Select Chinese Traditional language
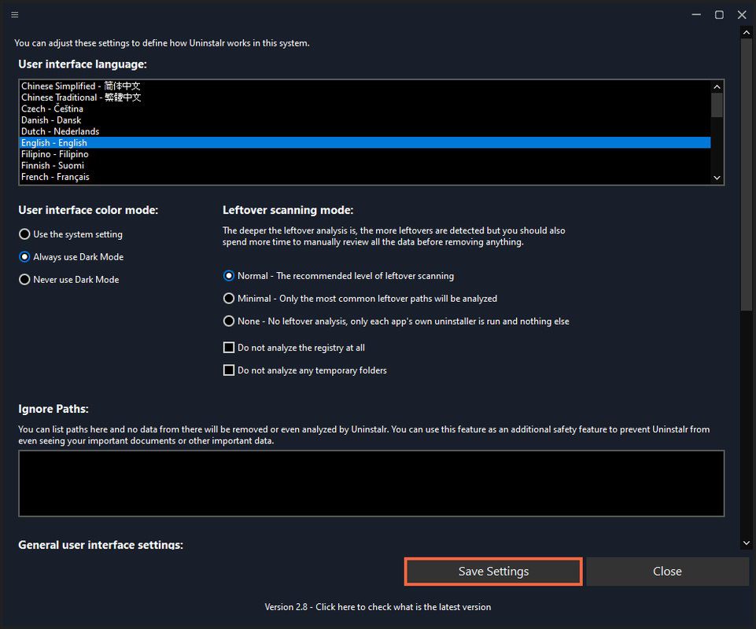The width and height of the screenshot is (756, 629). click(x=365, y=97)
